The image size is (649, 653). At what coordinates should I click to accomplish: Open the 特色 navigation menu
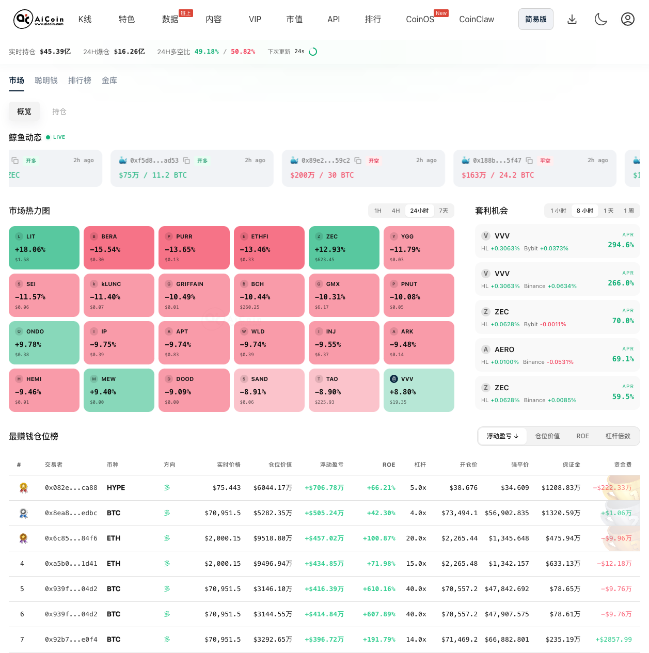(126, 19)
